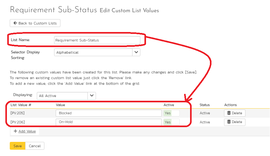Focus the On-Hold value text field

pos(109,122)
